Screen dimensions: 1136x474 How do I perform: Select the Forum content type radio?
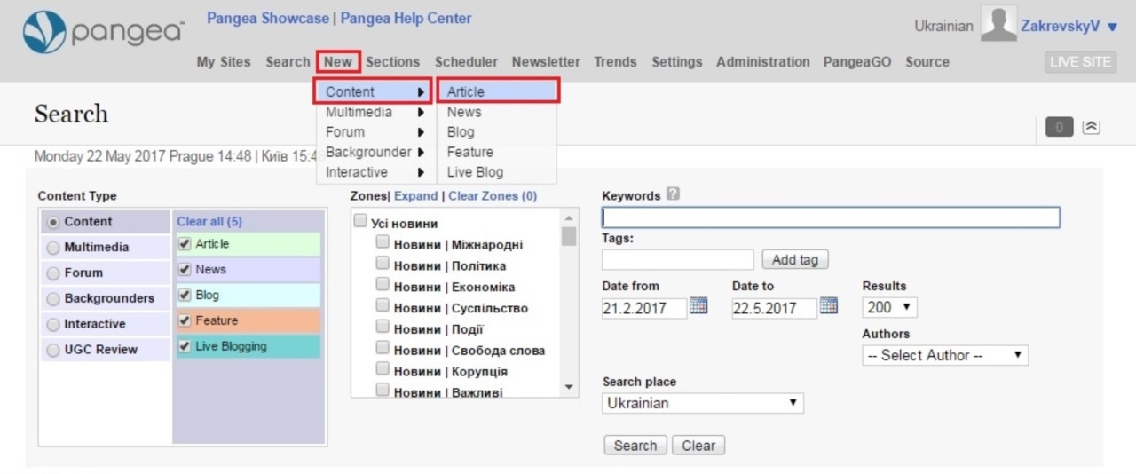click(x=53, y=273)
